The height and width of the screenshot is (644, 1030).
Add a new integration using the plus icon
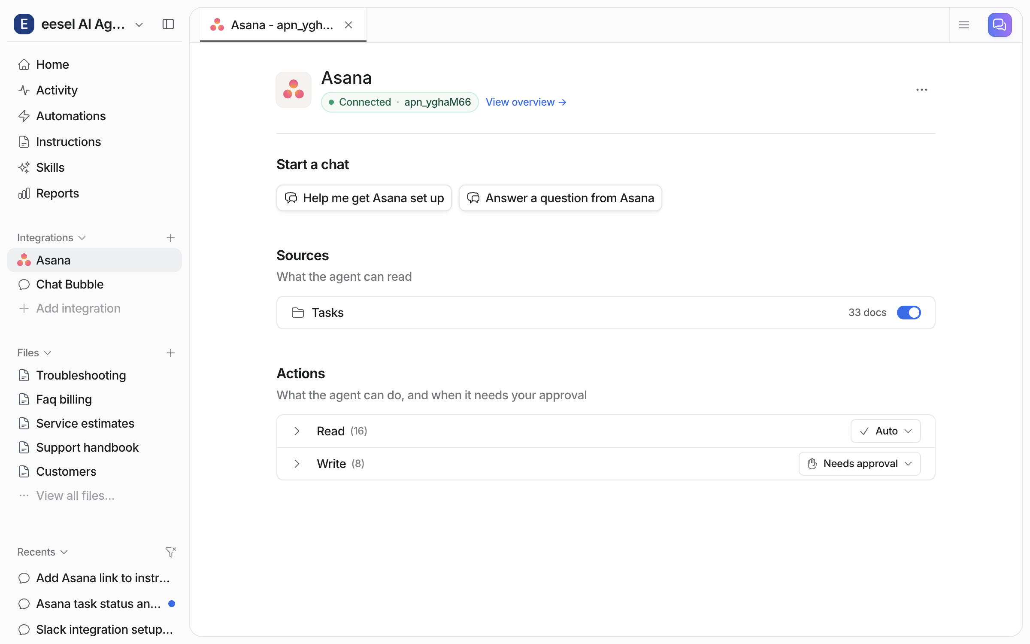point(171,238)
